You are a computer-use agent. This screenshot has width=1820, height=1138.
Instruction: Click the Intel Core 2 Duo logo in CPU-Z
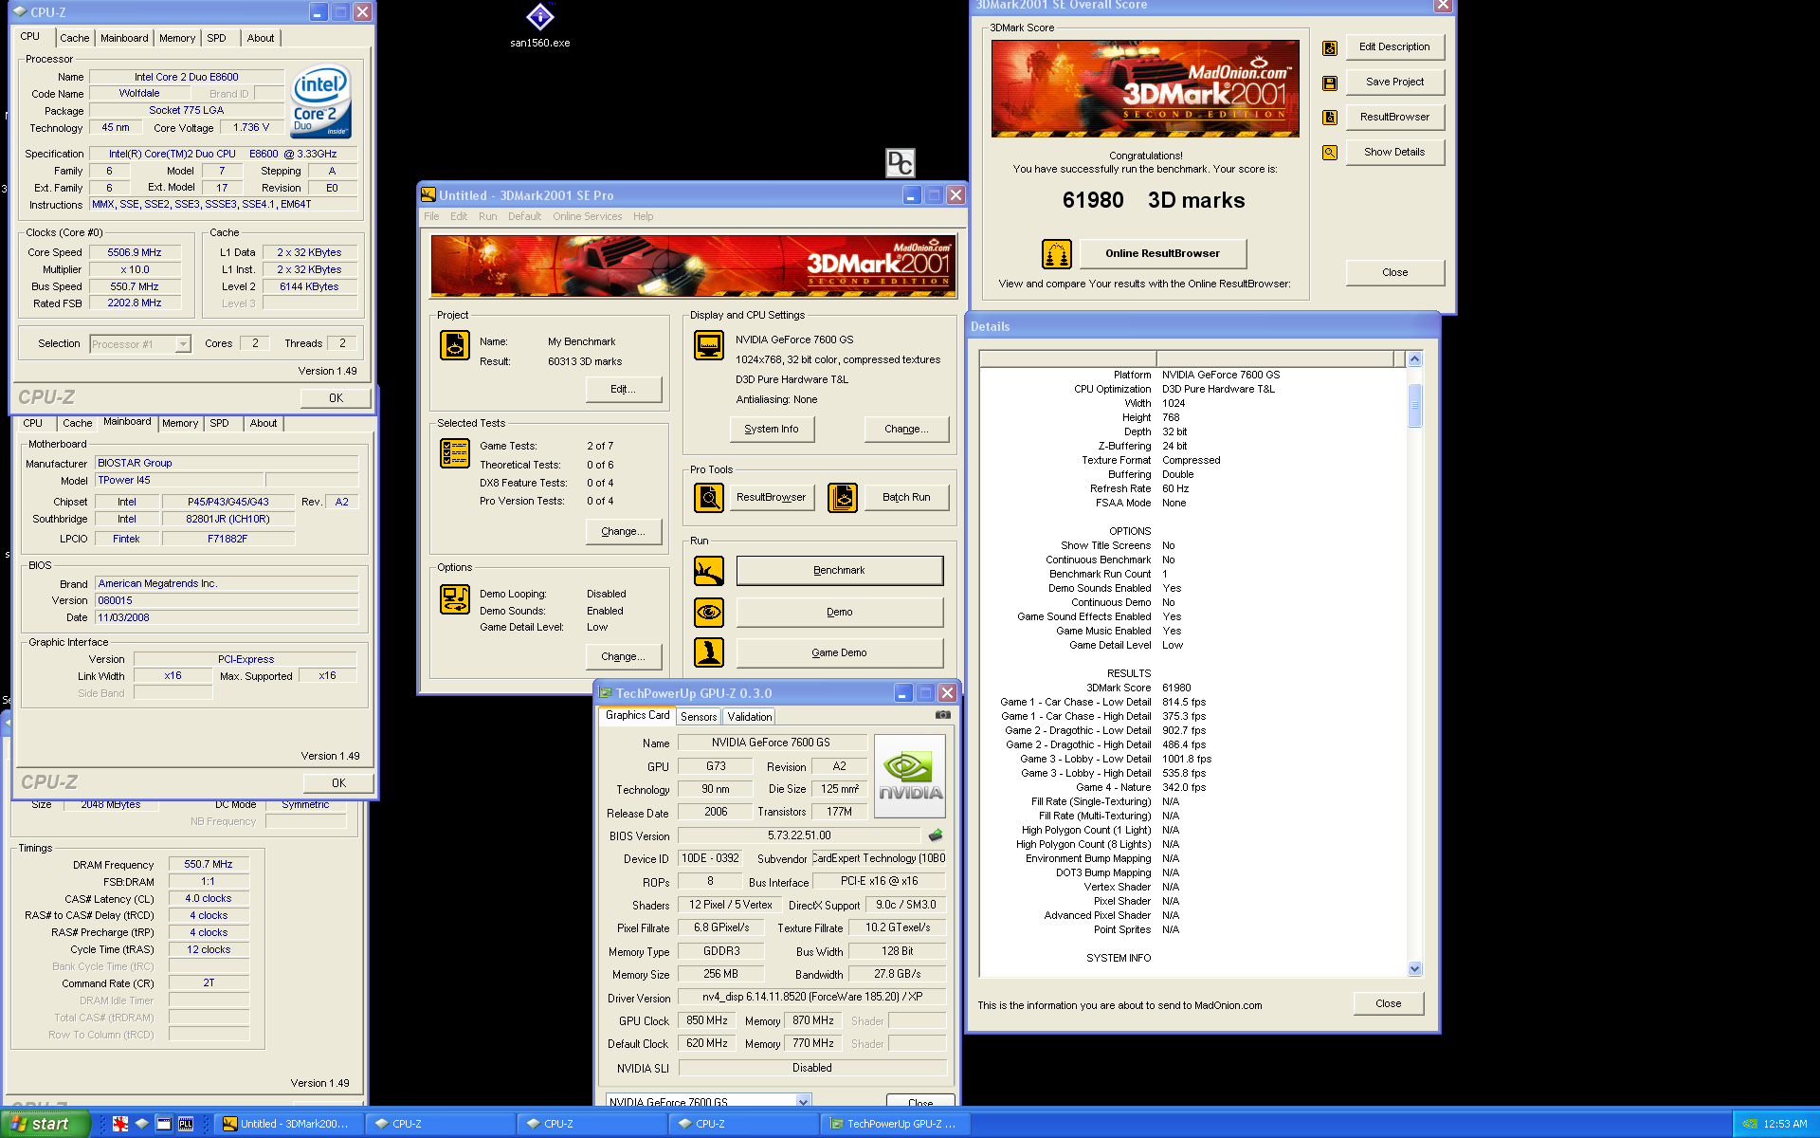click(x=321, y=101)
